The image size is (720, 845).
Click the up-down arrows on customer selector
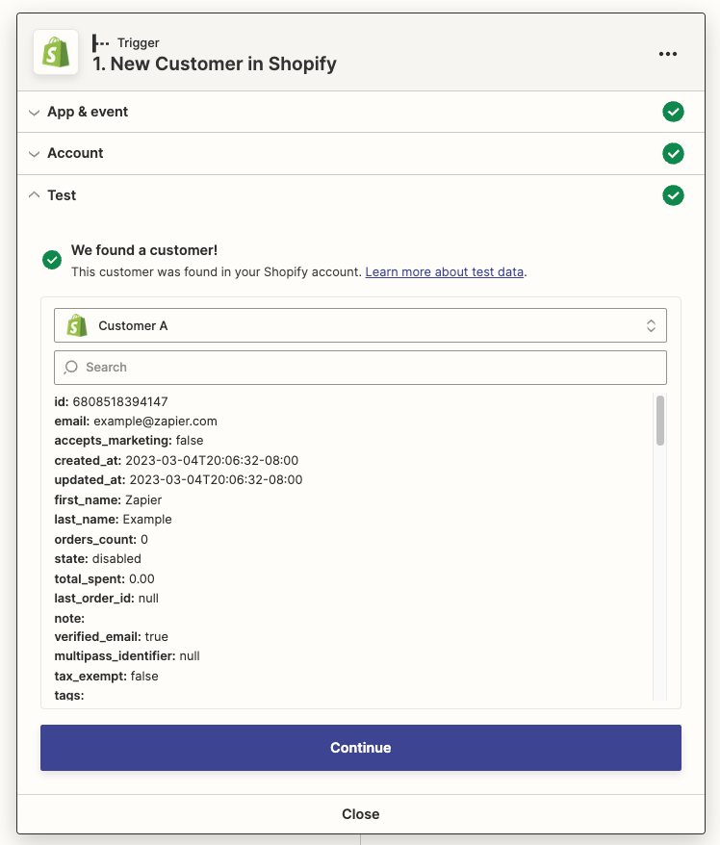point(652,325)
